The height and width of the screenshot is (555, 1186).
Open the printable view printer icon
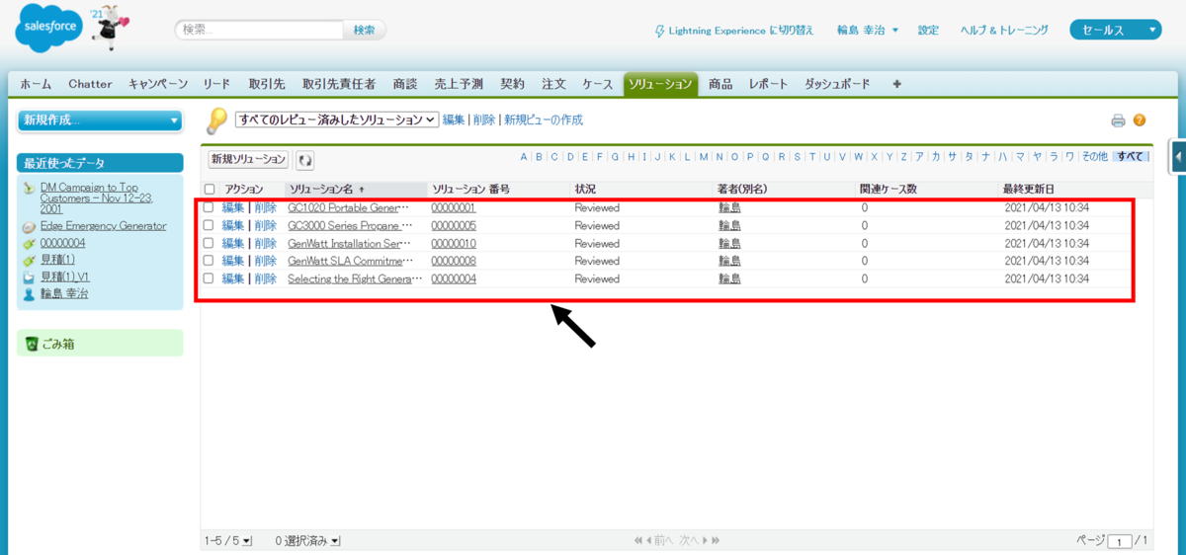pyautogui.click(x=1118, y=120)
